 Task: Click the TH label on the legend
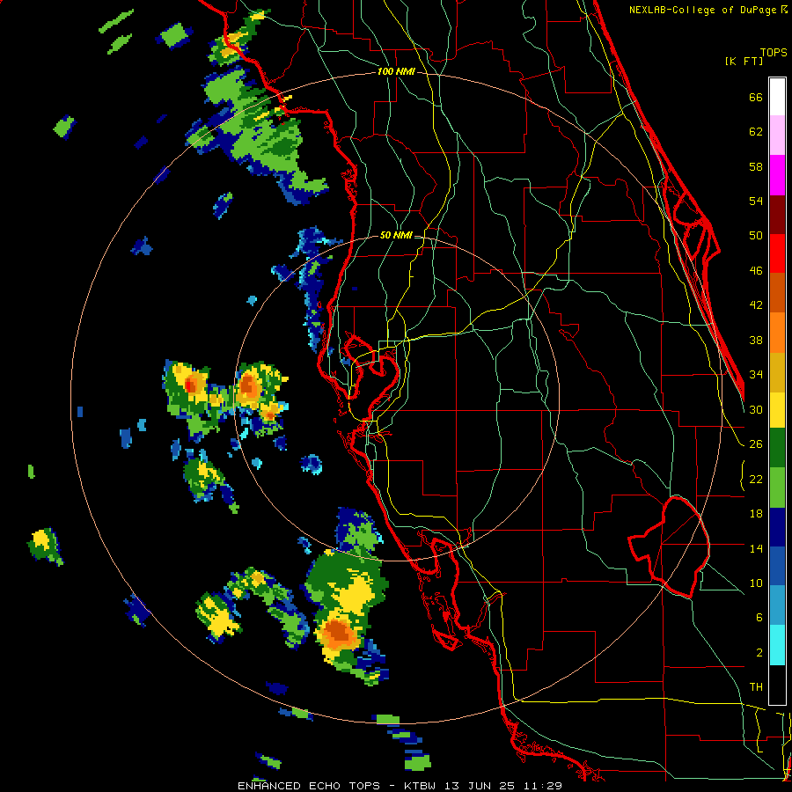(x=756, y=687)
